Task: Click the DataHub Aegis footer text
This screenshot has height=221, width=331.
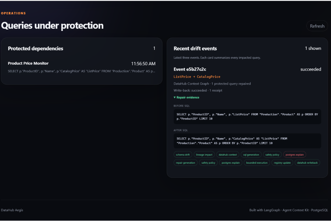Action: [12, 210]
